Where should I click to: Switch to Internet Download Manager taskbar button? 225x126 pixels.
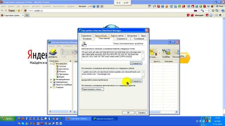(x=104, y=119)
